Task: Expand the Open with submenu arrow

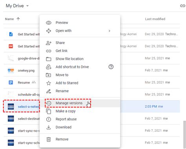Action: 109,31
